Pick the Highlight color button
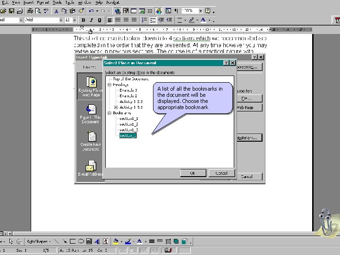 pos(191,20)
